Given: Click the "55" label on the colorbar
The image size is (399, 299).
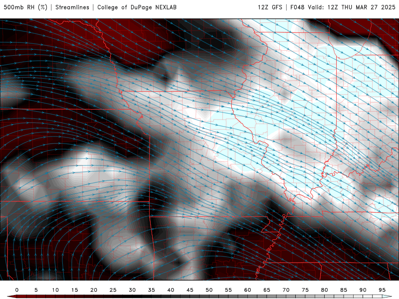Looking at the screenshot, I should click(x=228, y=290).
